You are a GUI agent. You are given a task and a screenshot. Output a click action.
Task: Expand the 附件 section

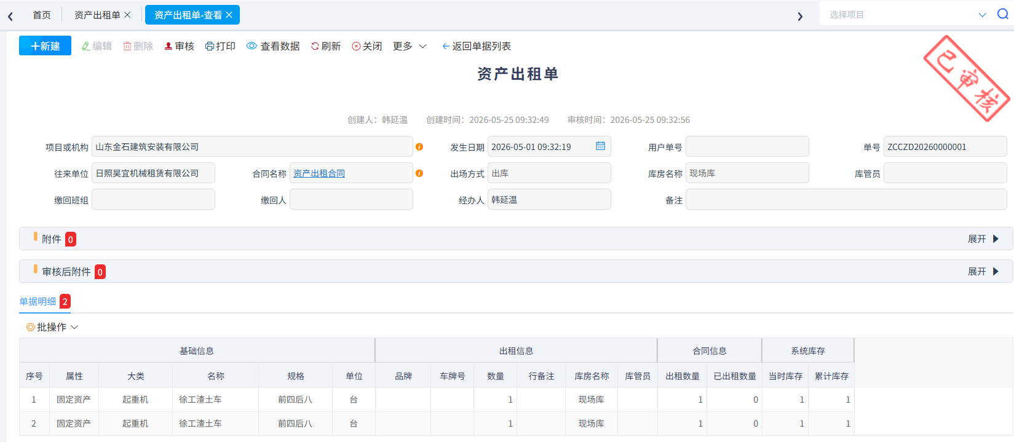(x=983, y=239)
